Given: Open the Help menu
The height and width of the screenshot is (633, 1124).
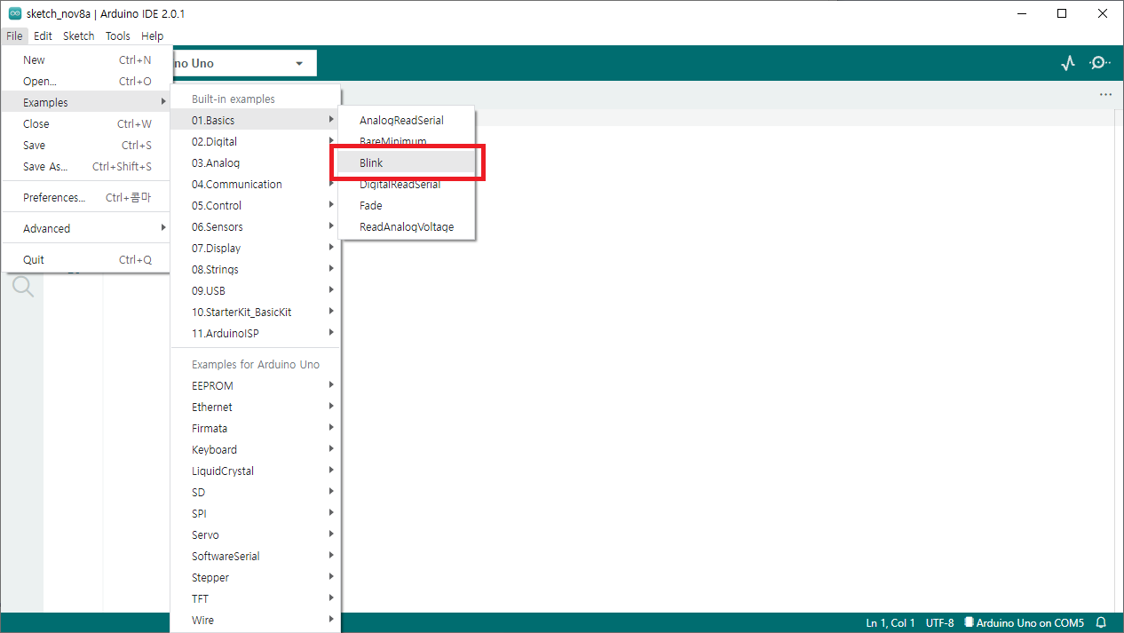Looking at the screenshot, I should point(152,36).
